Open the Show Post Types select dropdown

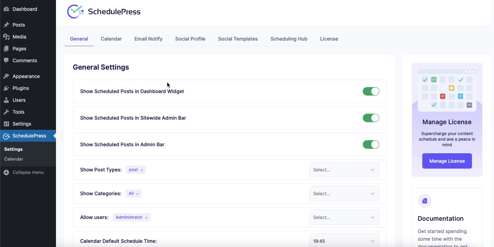344,170
